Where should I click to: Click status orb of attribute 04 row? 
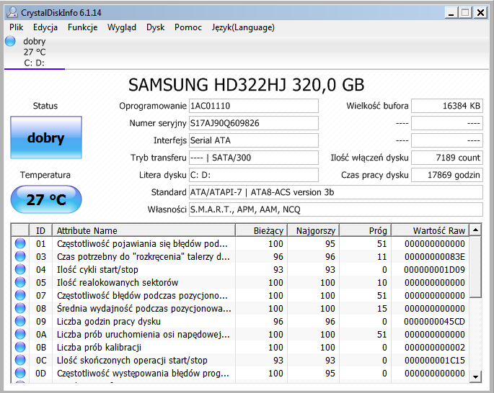click(x=20, y=269)
